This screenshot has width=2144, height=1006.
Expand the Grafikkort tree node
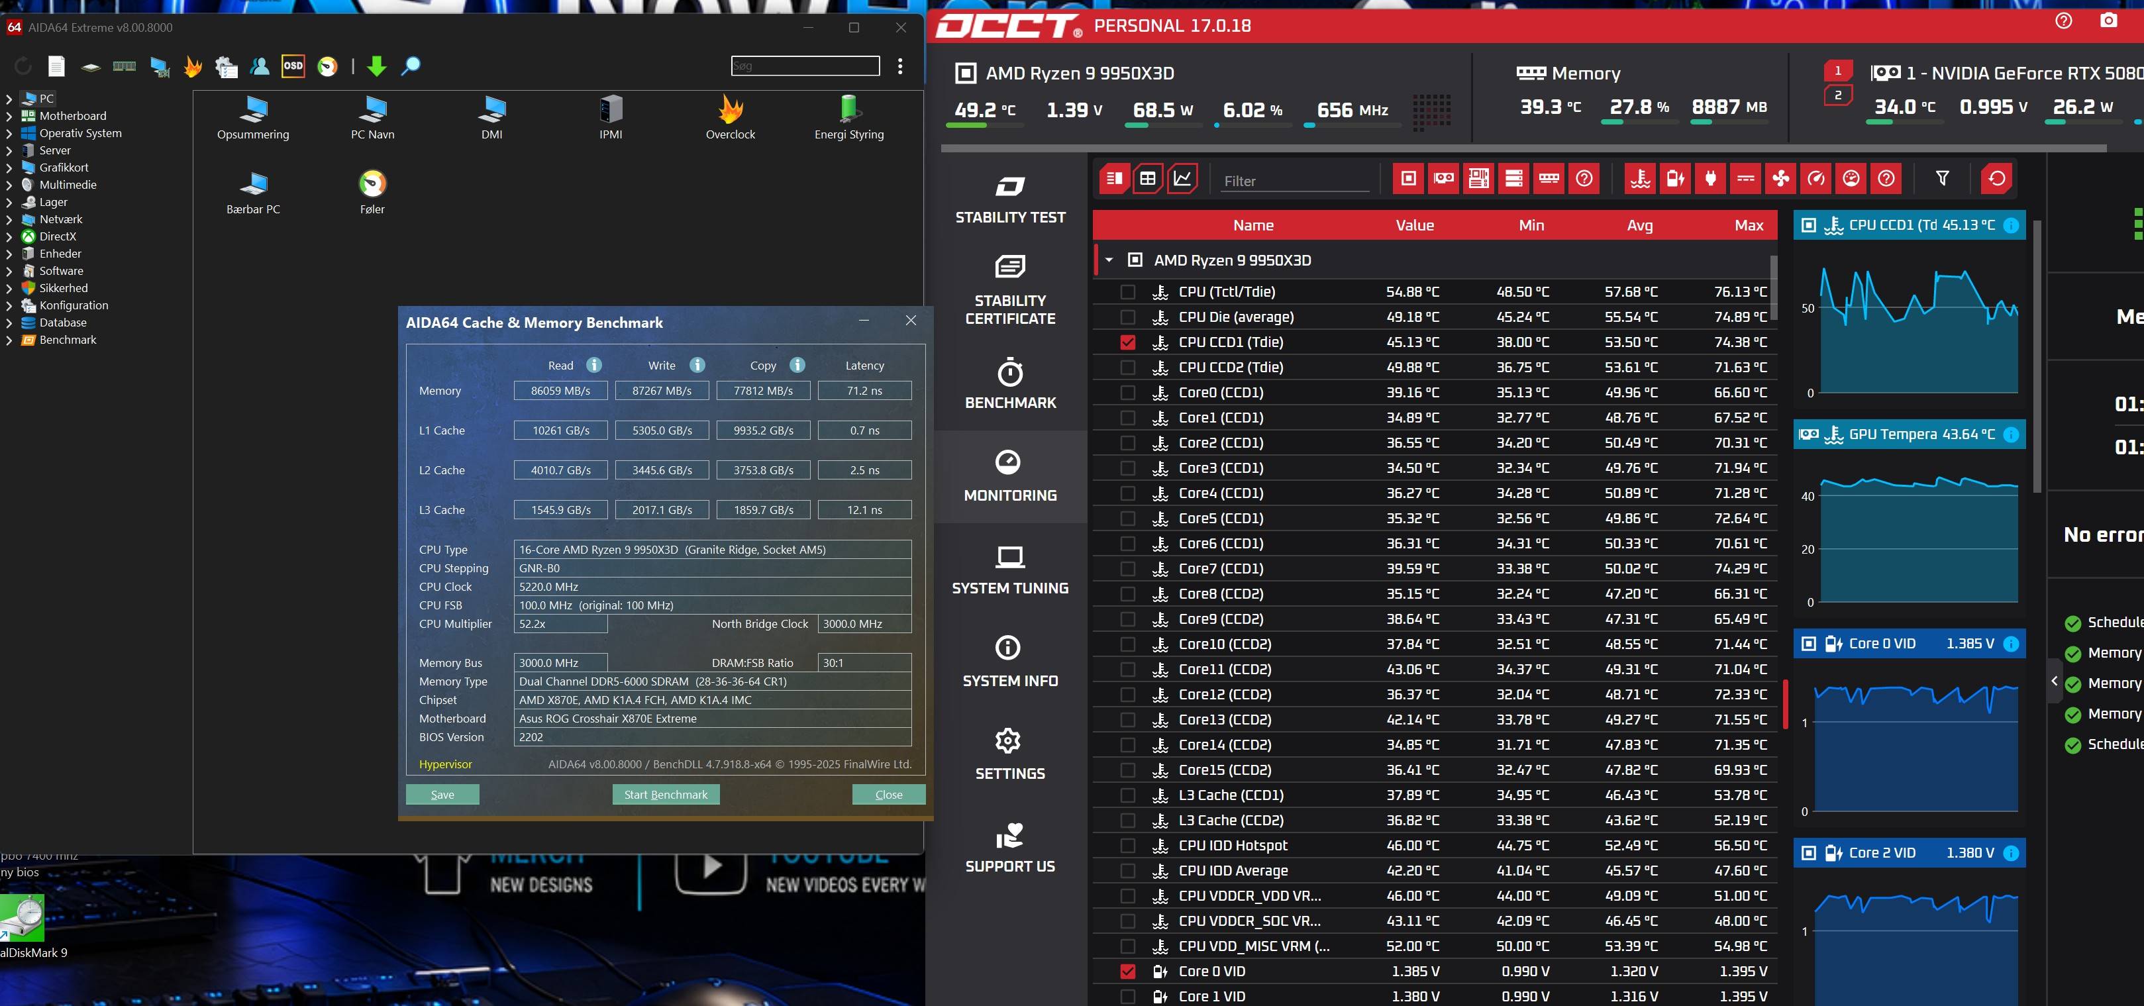click(9, 168)
